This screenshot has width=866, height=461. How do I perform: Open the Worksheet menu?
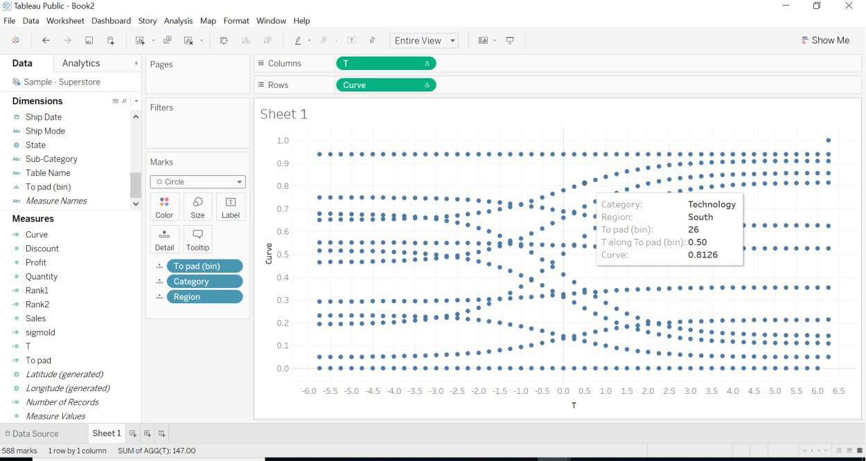click(x=65, y=21)
